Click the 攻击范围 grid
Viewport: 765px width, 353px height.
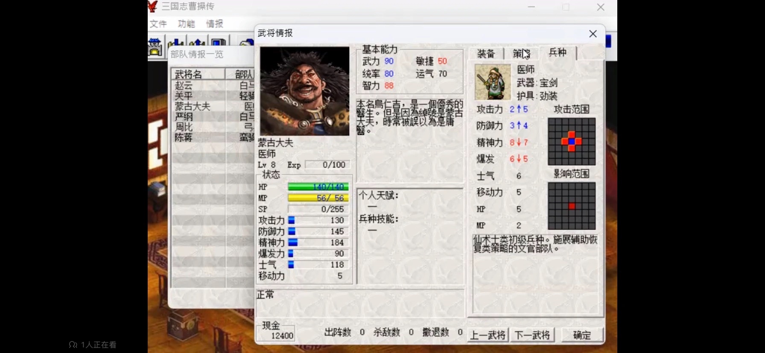coord(572,142)
